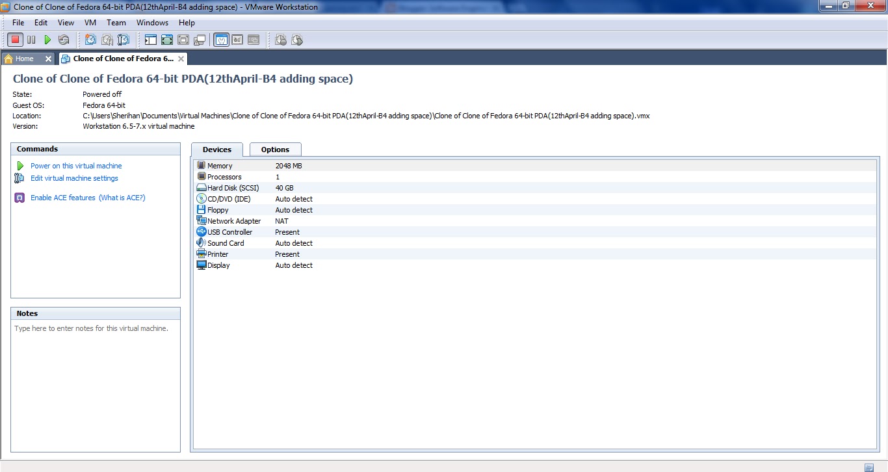
Task: Click Power on this virtual machine link
Action: 76,166
